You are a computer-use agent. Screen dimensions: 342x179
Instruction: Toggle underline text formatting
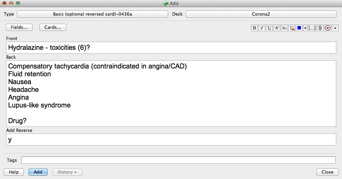(x=269, y=28)
